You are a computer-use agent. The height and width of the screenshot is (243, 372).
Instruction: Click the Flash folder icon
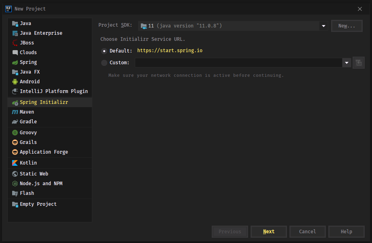pyautogui.click(x=15, y=193)
